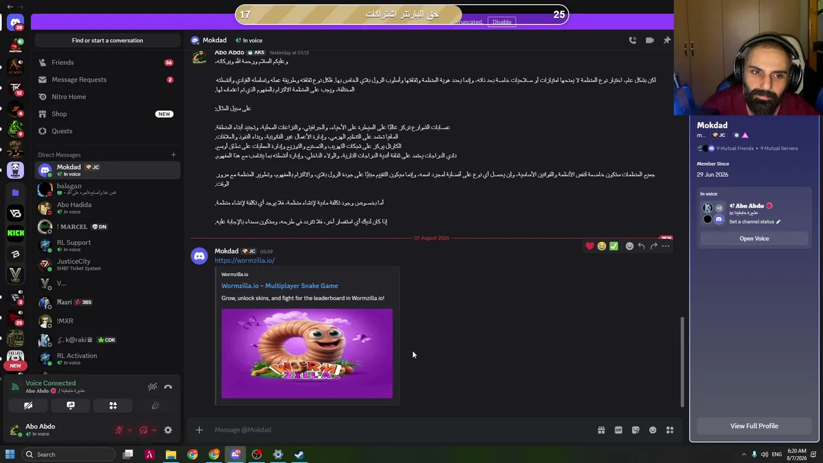Click the taskbar Search box
823x463 pixels.
(x=68, y=455)
